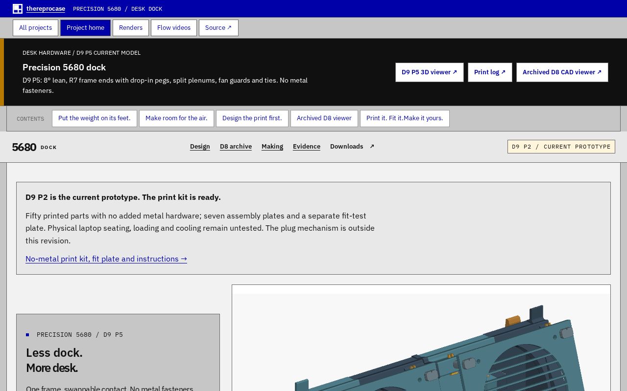Click the 'Precision 5680 dock' title
This screenshot has height=391, width=627.
64,67
